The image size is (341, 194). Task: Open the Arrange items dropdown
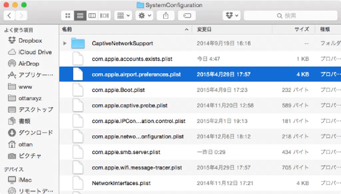123,16
